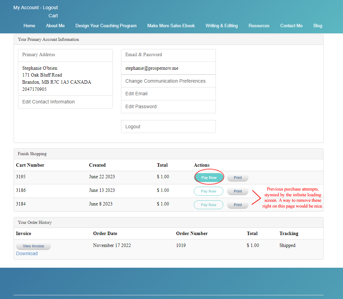Click the Actions column header
The width and height of the screenshot is (343, 299).
[202, 165]
